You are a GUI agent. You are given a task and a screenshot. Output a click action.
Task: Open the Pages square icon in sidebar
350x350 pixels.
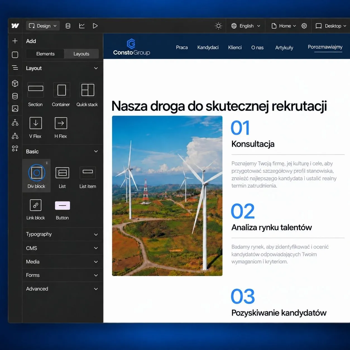[15, 54]
